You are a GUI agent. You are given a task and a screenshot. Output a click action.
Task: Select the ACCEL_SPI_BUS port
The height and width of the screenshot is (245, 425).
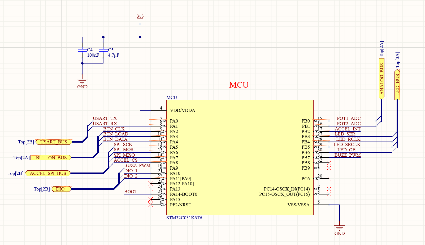(x=48, y=173)
